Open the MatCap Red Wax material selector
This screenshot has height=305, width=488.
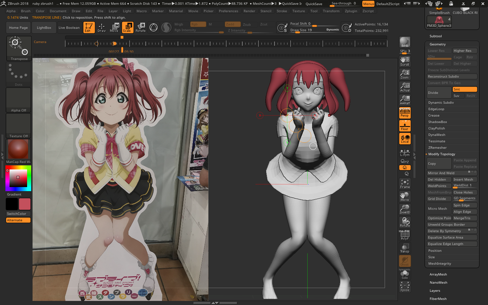[x=19, y=151]
